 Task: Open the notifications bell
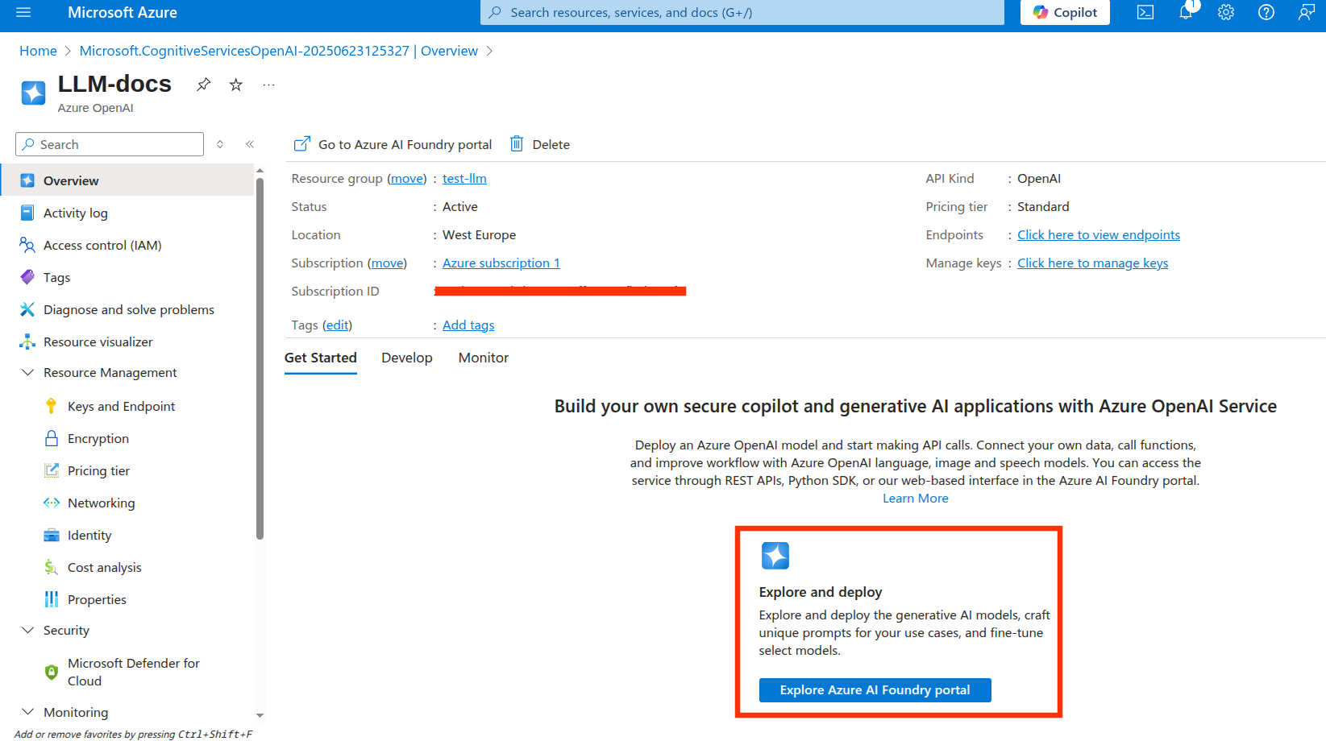click(1186, 12)
